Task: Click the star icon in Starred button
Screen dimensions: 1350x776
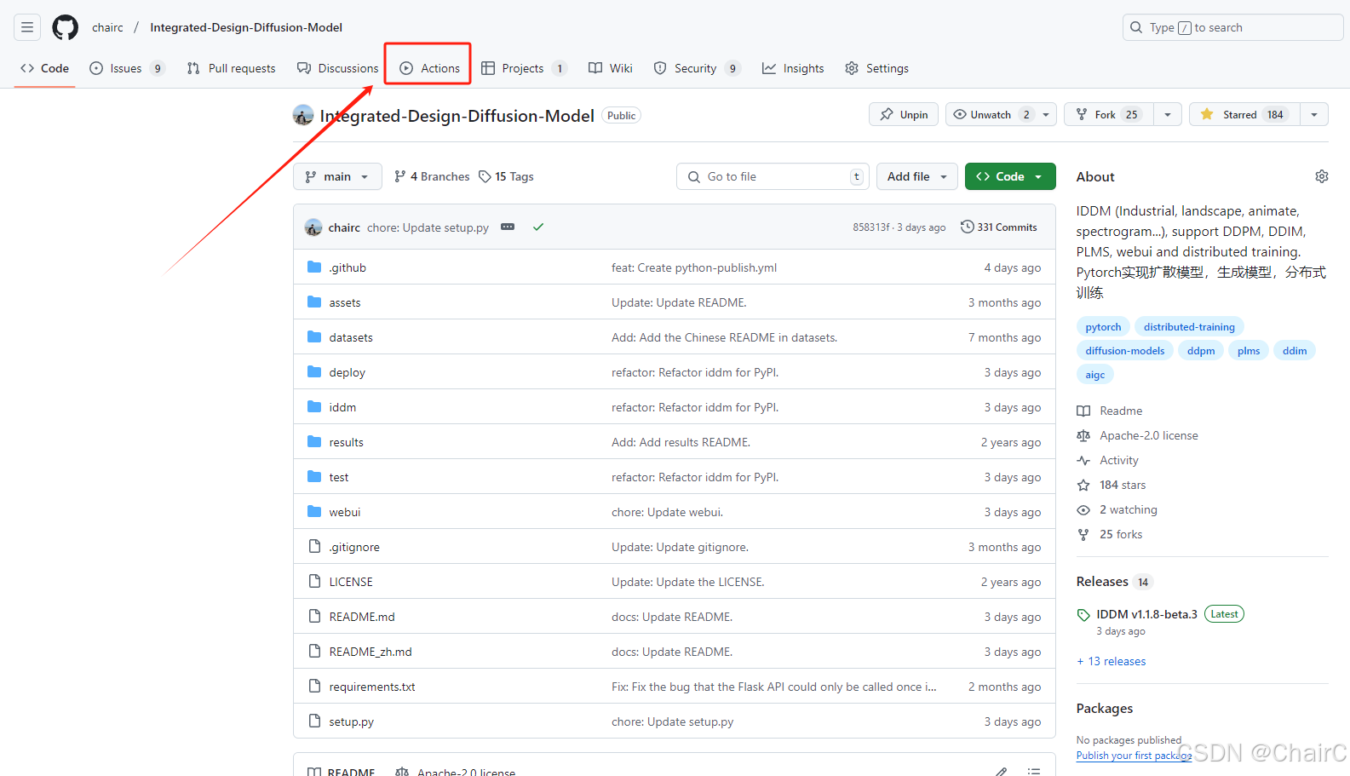Action: tap(1207, 115)
